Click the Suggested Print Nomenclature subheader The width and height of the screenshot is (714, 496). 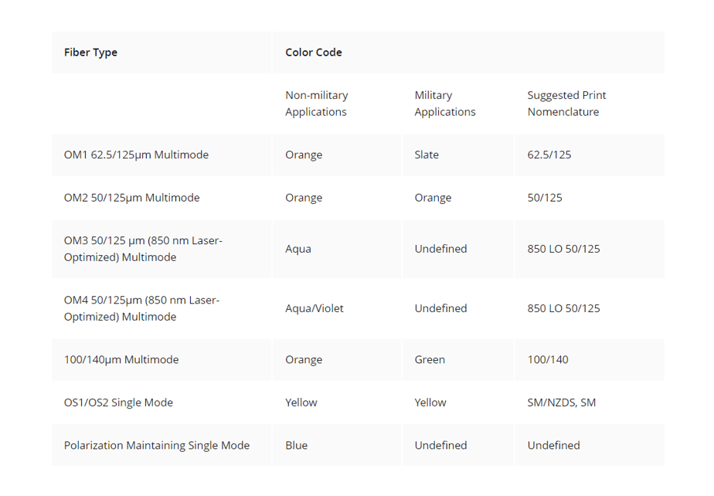click(x=566, y=104)
